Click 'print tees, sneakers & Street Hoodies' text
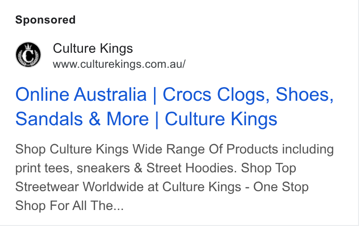The width and height of the screenshot is (359, 226). (126, 168)
